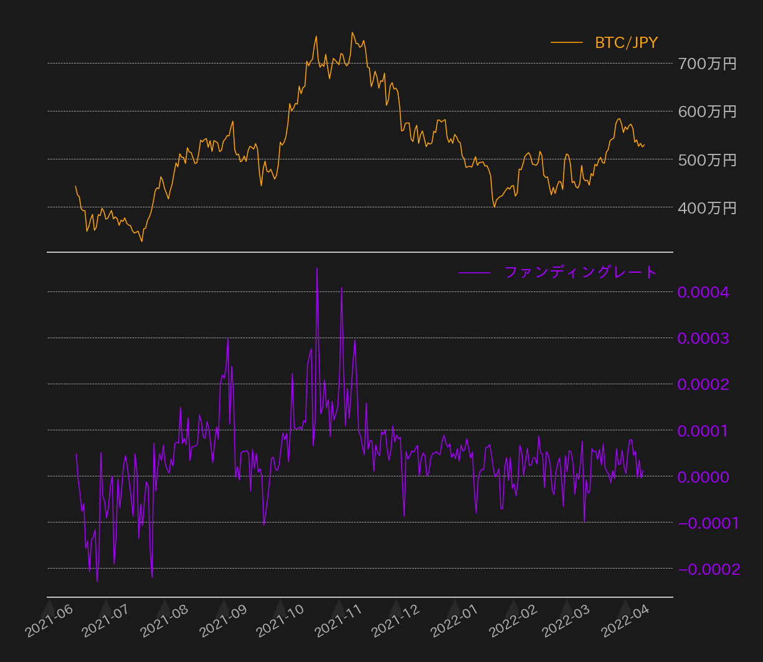Screen dimensions: 763x662
Task: Select the triangle marker above 2021-11
Action: coord(339,610)
